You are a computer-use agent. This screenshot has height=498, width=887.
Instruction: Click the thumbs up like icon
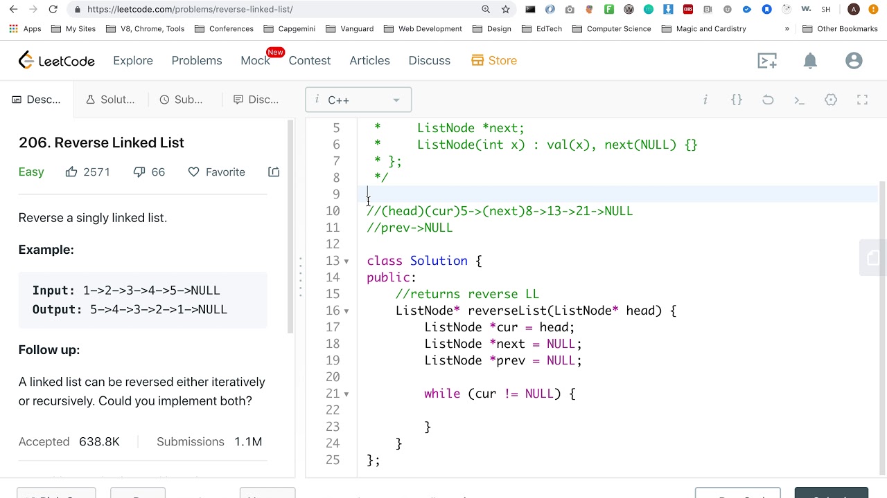pyautogui.click(x=71, y=172)
